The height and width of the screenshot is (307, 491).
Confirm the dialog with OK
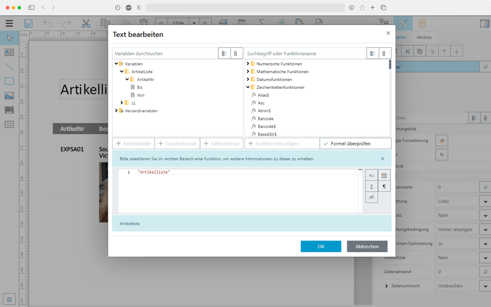point(321,246)
